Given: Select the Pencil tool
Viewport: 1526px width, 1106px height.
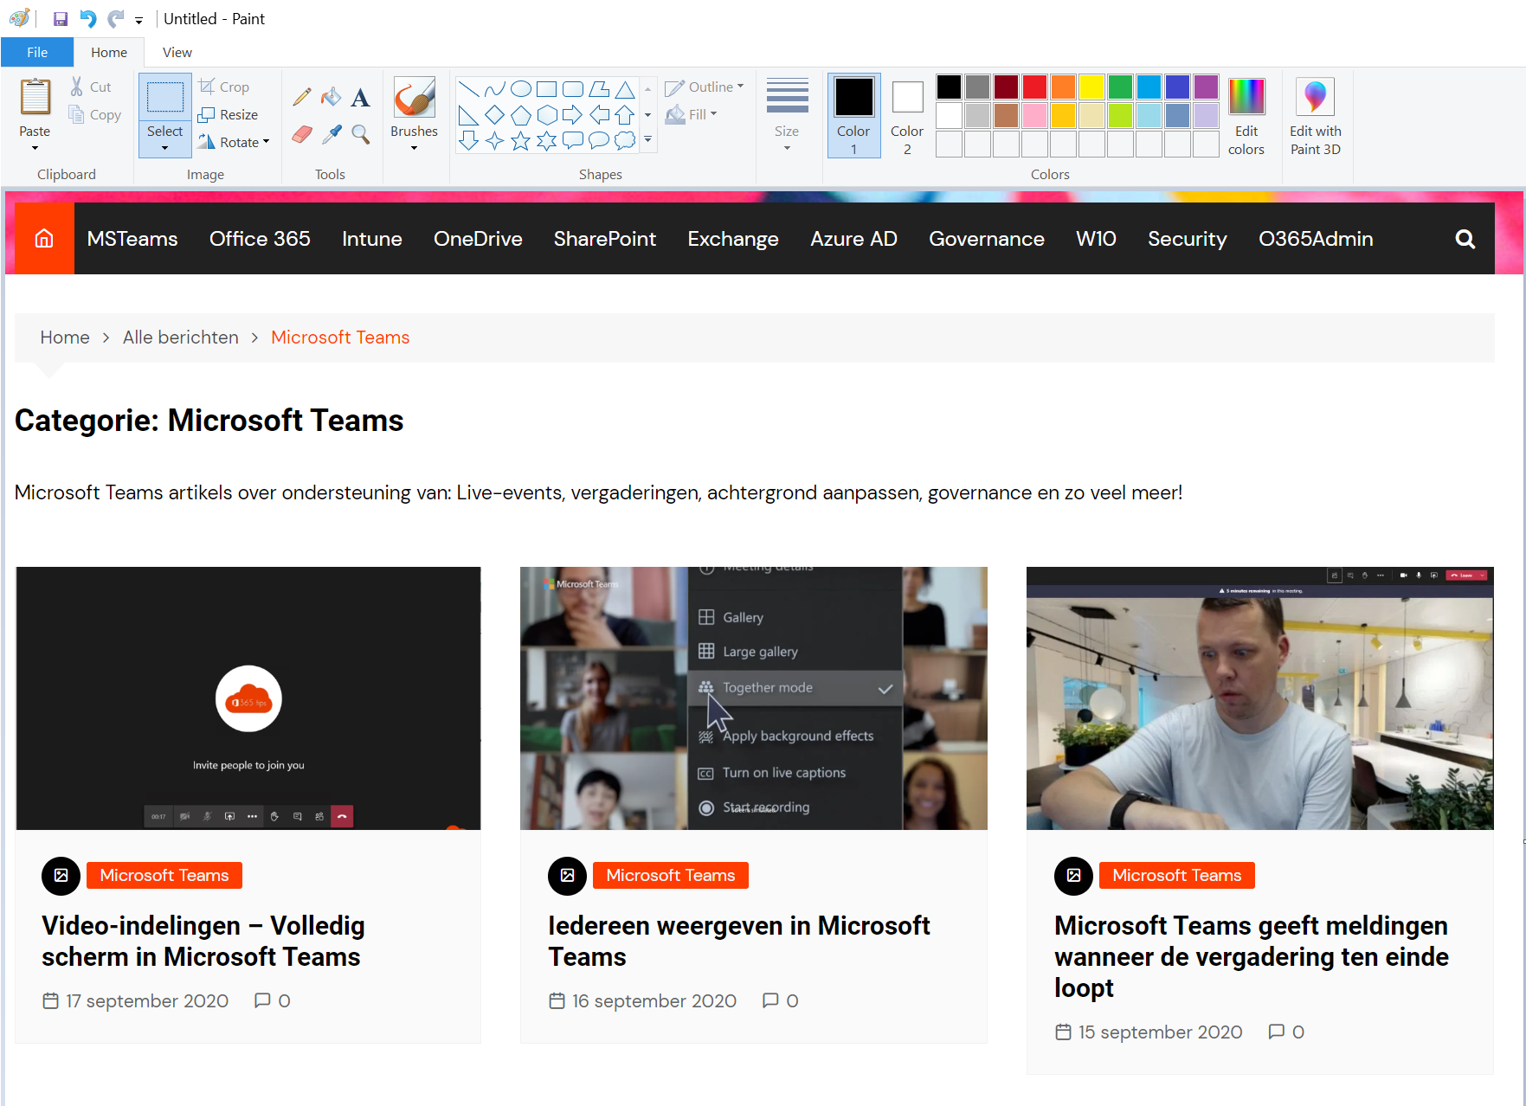Looking at the screenshot, I should [301, 97].
